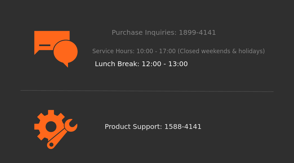The height and width of the screenshot is (163, 294).
Task: Click the Purchase Inquiries label
Action: [144, 33]
